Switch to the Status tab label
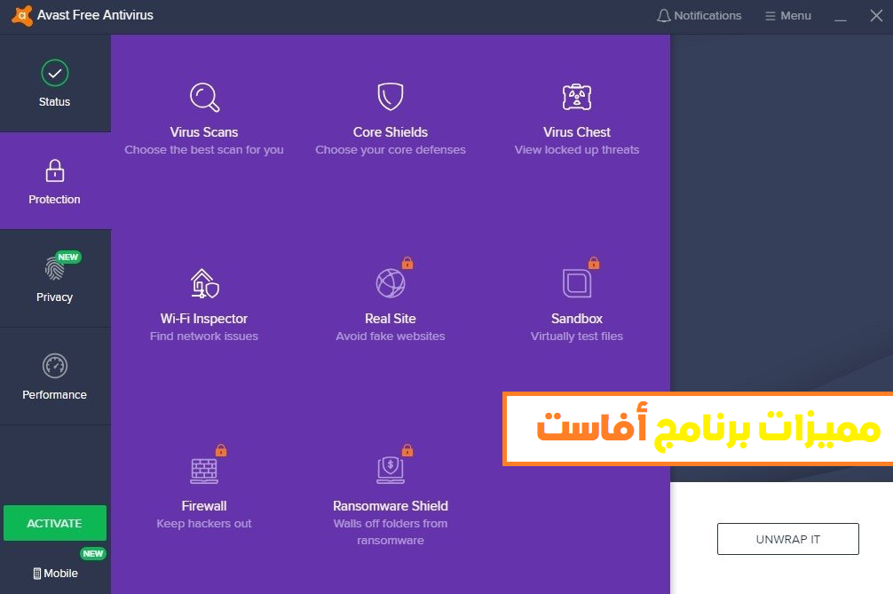Image resolution: width=893 pixels, height=594 pixels. click(x=55, y=102)
